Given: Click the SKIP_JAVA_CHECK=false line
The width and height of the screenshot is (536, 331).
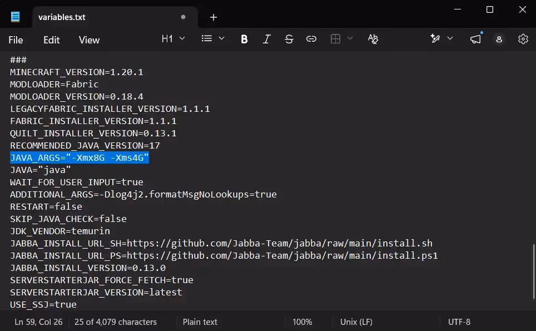Looking at the screenshot, I should [68, 219].
